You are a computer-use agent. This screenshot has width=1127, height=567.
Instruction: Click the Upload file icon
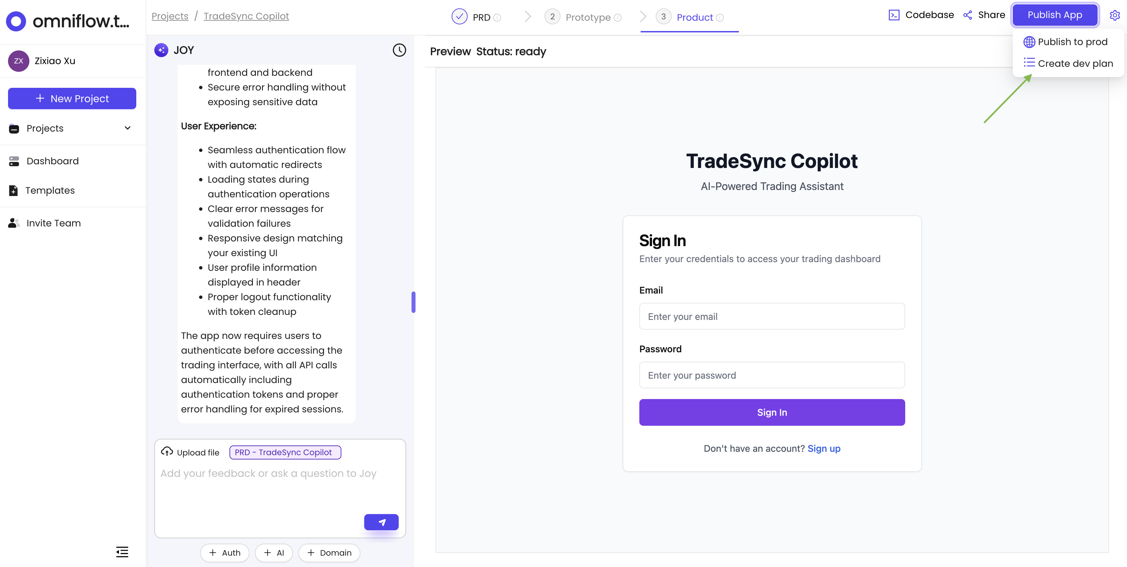point(167,451)
